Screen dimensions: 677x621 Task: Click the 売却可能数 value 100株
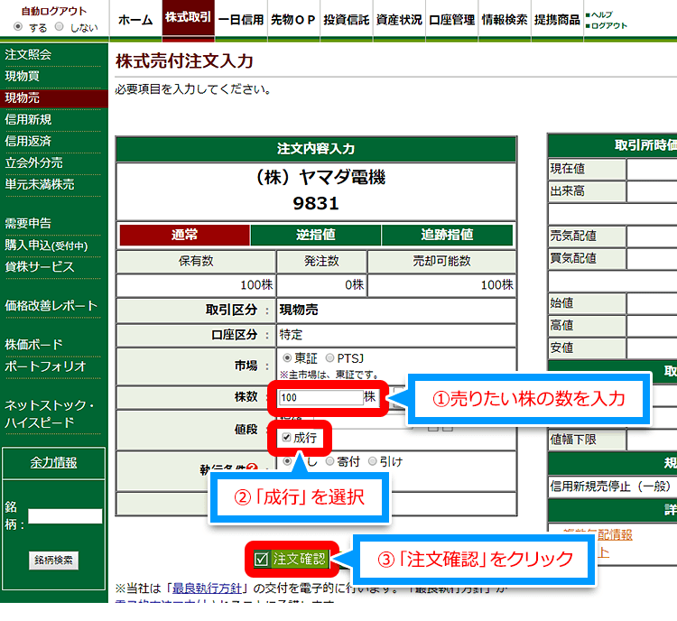497,285
